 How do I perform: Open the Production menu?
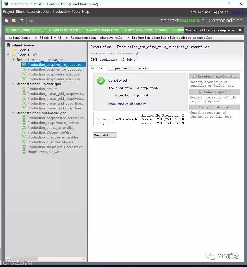click(x=61, y=11)
